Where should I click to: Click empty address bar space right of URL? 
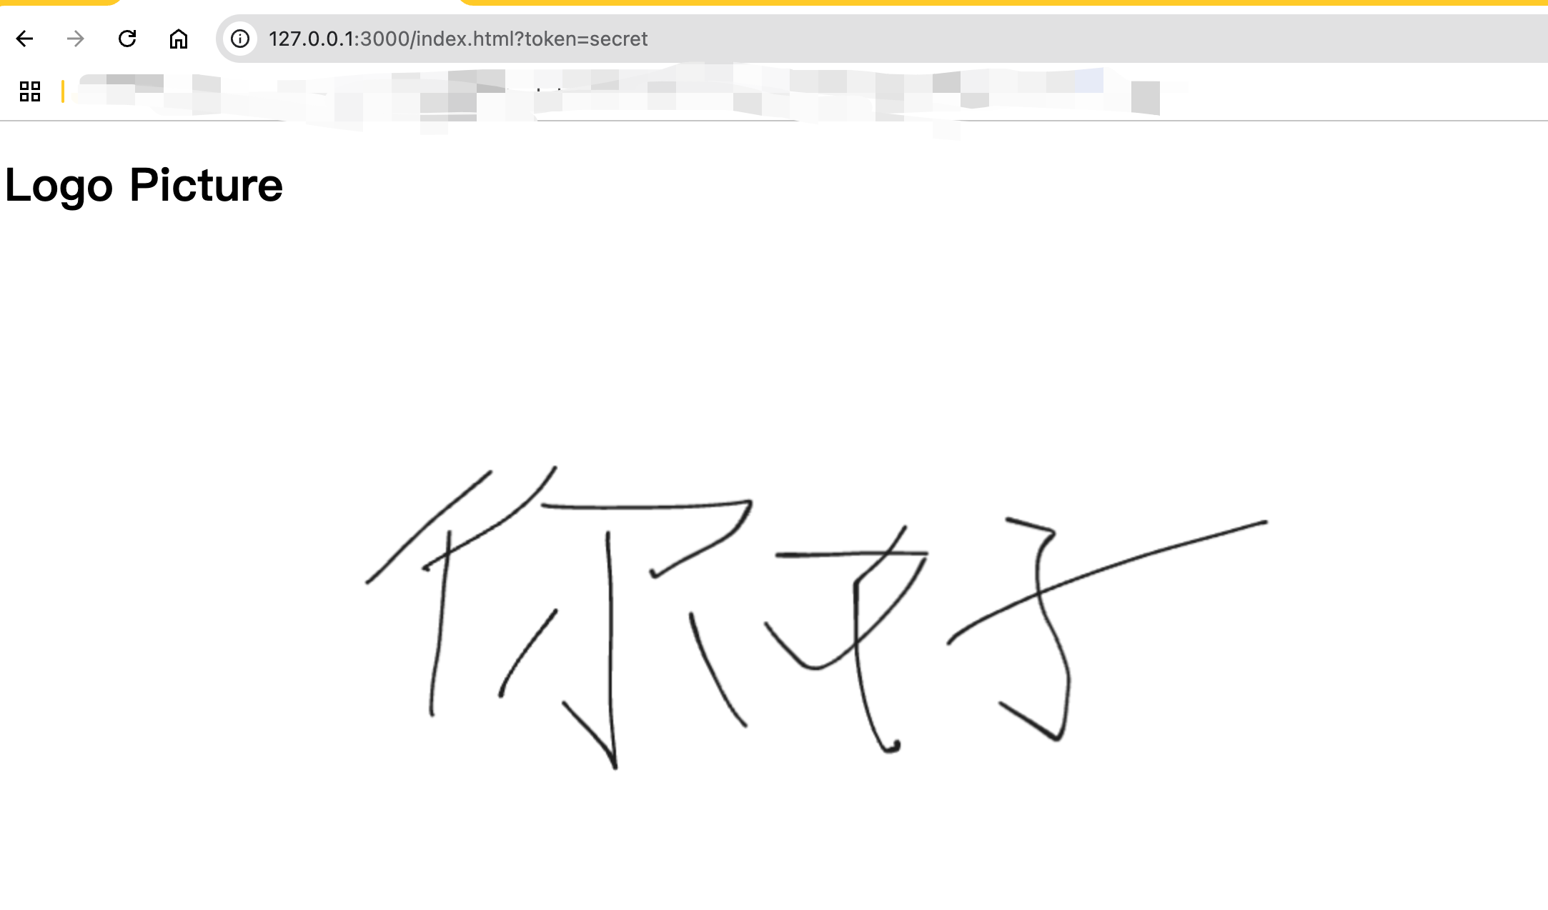[x=1072, y=39]
